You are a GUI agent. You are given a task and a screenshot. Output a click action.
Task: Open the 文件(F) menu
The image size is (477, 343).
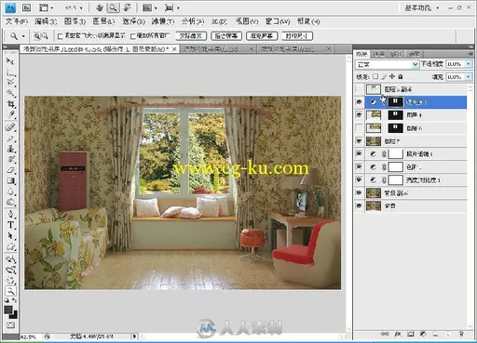(17, 21)
